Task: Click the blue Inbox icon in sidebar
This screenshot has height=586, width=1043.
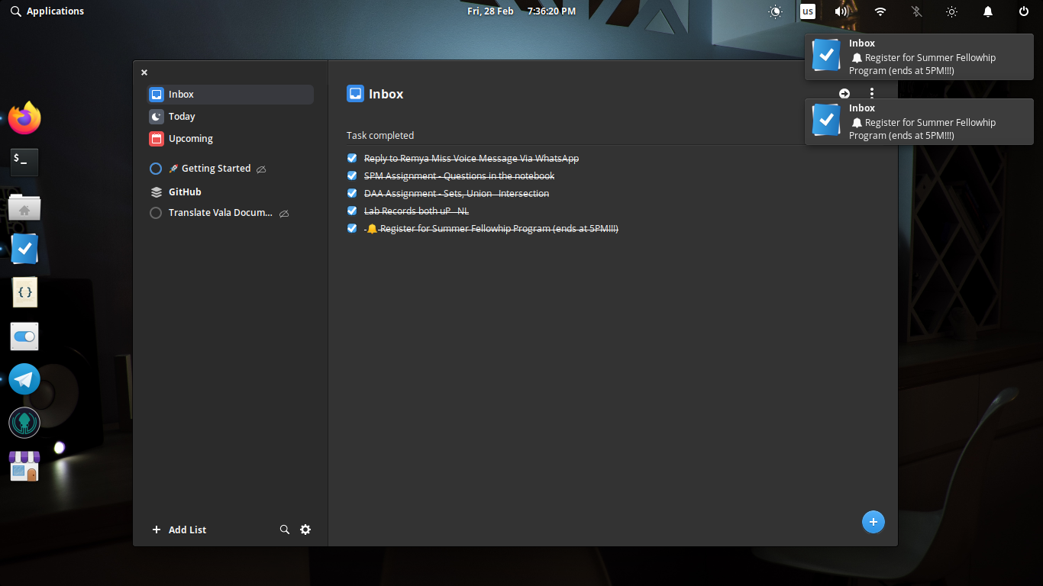Action: coord(156,95)
